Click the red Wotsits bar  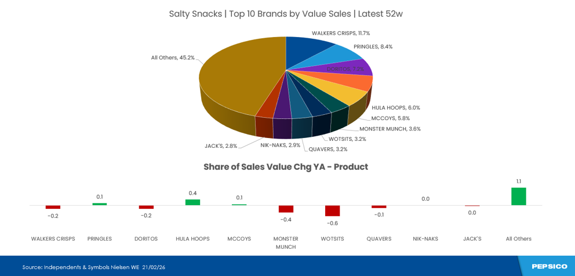(x=332, y=210)
